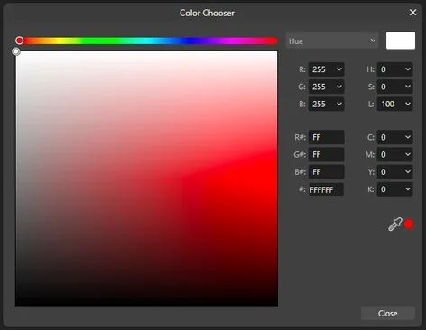
Task: Open the R value dropdown arrow
Action: tap(339, 69)
